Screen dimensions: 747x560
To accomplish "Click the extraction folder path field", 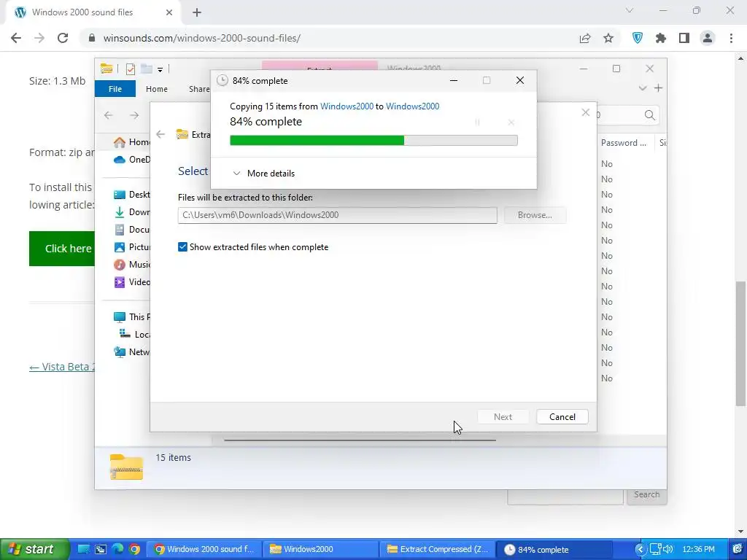I will [337, 215].
